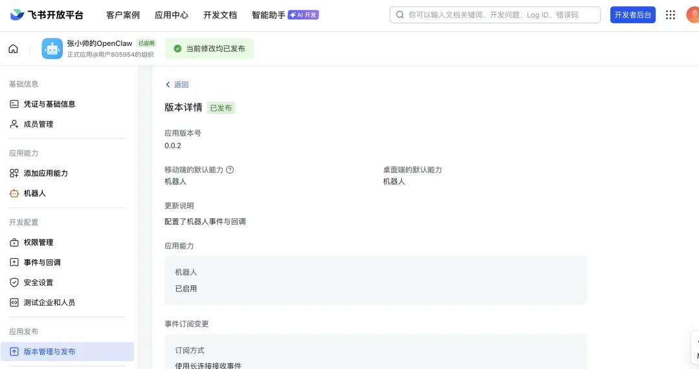Click the 添加应用能力 sidebar icon

(14, 173)
